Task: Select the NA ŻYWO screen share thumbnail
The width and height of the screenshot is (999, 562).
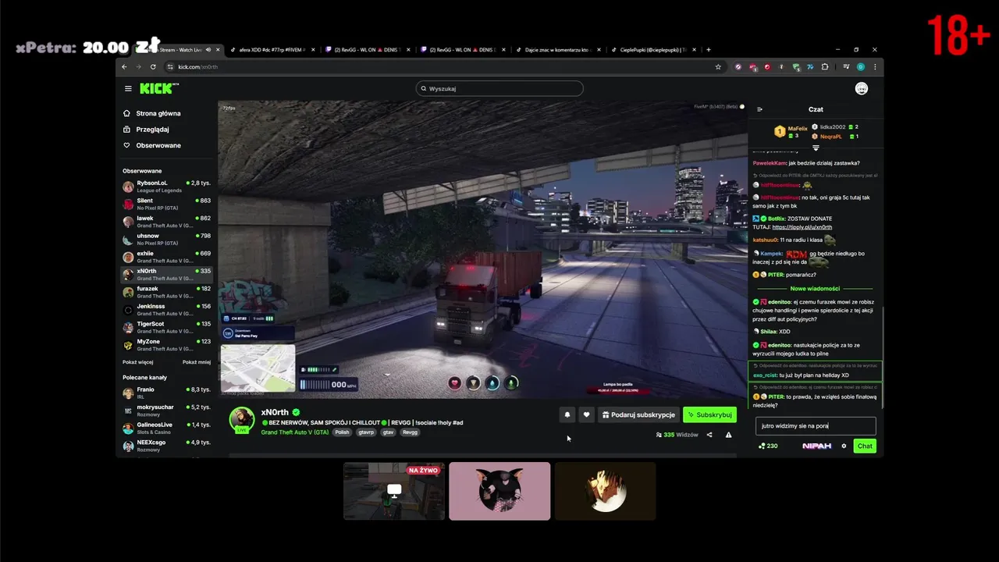Action: coord(394,491)
